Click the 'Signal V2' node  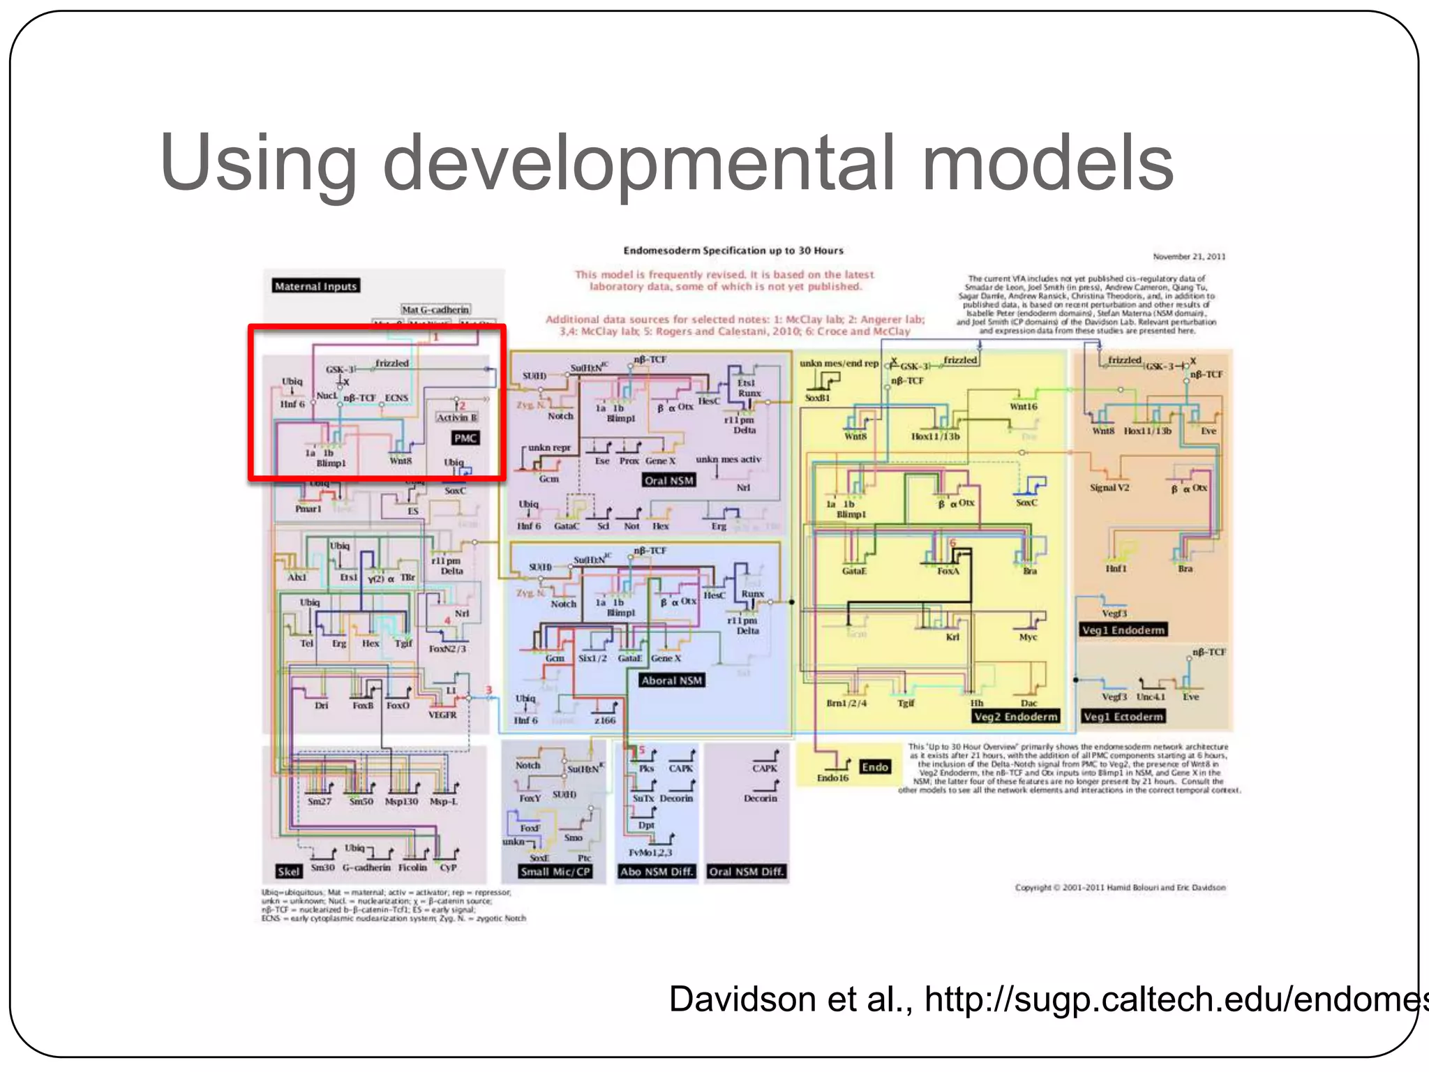pyautogui.click(x=1109, y=488)
